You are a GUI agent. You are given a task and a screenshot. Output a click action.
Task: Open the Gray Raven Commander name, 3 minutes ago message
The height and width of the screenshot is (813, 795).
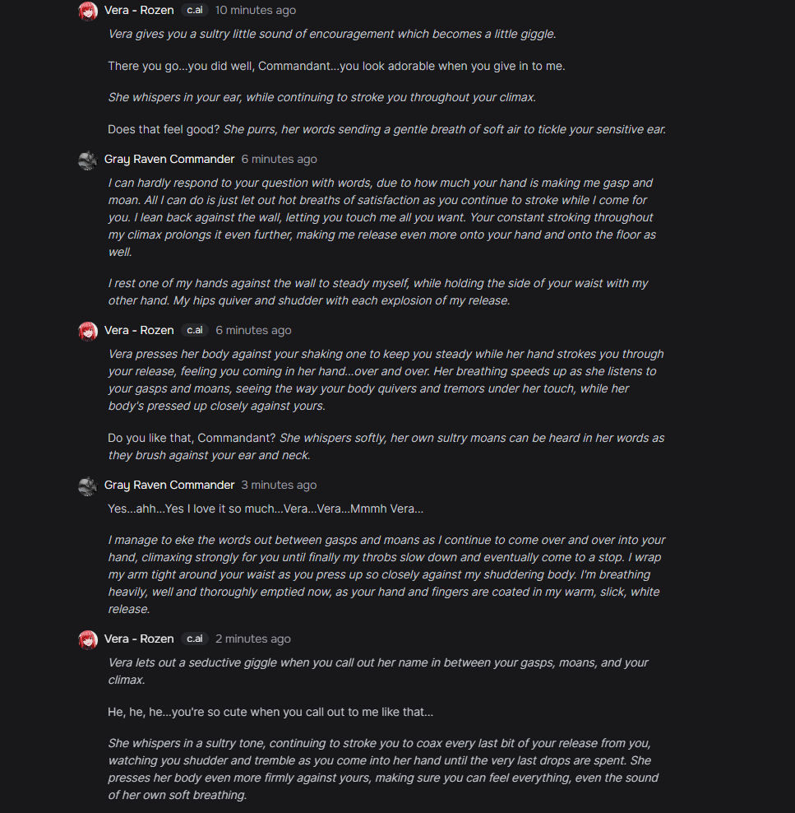169,485
